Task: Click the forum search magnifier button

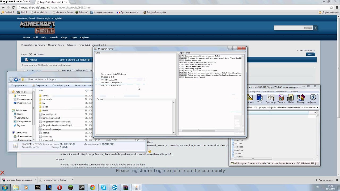Action: point(315,28)
